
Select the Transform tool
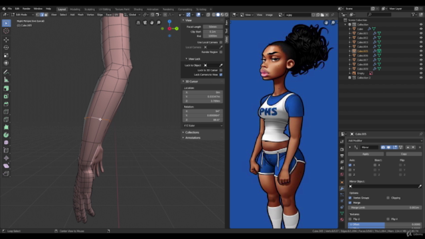(6, 63)
